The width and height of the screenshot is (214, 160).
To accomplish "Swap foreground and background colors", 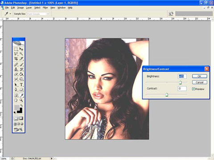I will (x=22, y=105).
